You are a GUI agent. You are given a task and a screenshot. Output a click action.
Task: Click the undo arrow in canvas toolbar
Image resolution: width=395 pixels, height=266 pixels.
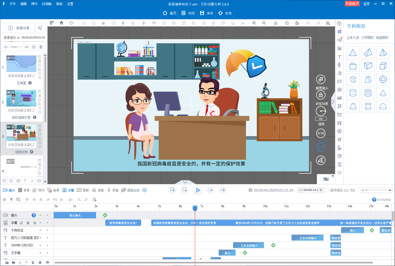(308, 23)
